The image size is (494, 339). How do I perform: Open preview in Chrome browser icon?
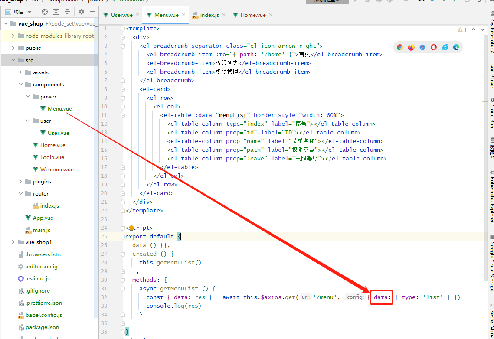(x=400, y=47)
